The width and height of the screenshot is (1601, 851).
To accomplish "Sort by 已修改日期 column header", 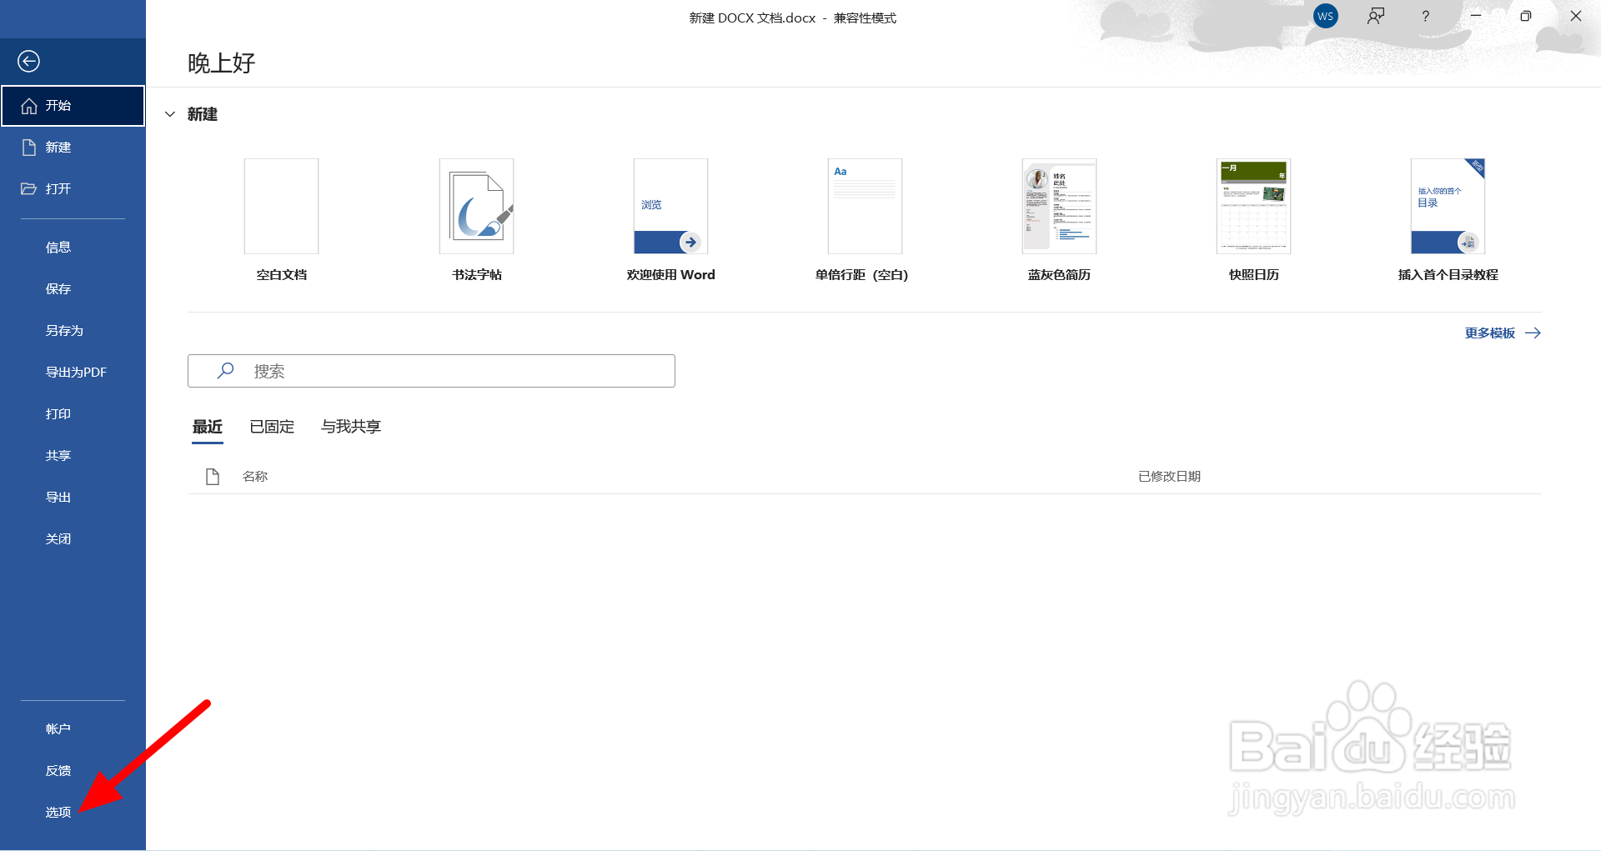I will (1169, 477).
